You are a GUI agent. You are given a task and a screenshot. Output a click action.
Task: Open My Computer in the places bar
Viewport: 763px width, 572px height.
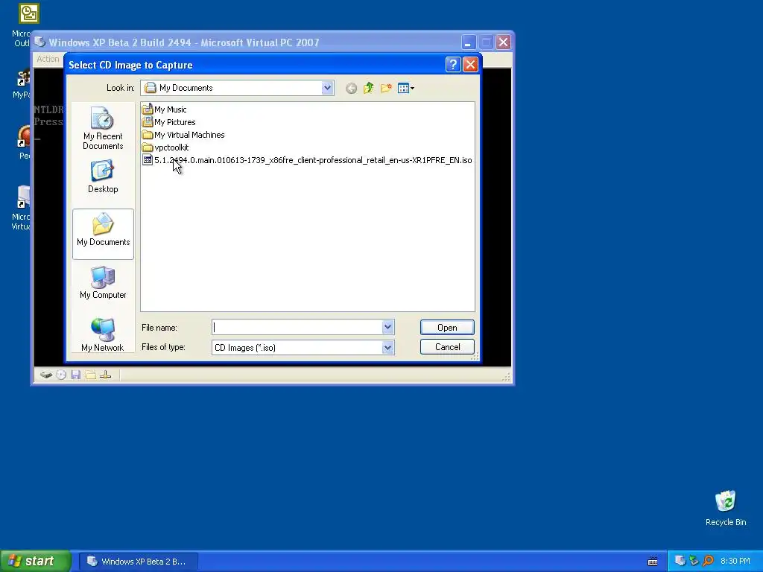click(103, 282)
